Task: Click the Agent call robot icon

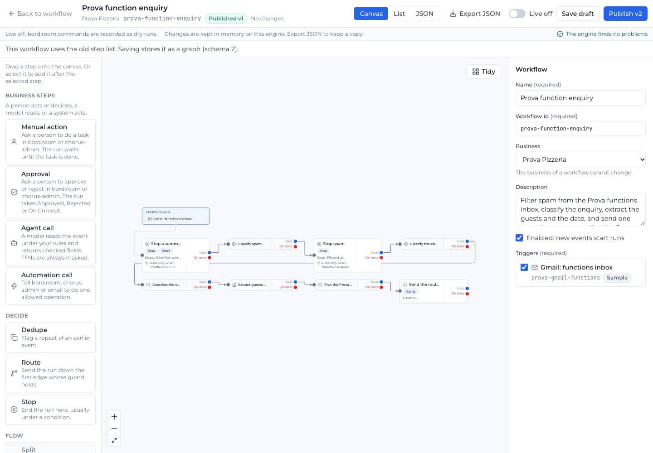Action: point(14,243)
